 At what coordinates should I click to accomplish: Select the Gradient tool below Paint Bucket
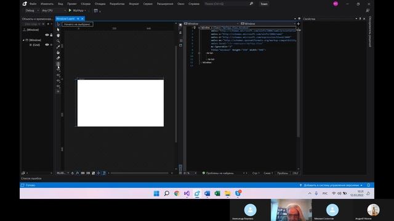pyautogui.click(x=58, y=58)
